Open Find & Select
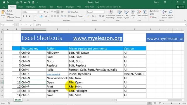The image size is (187, 105). pyautogui.click(x=170, y=14)
